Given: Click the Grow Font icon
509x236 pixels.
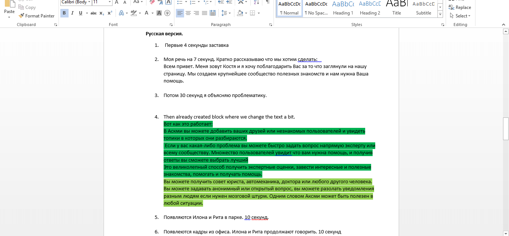Looking at the screenshot, I should click(x=117, y=2).
